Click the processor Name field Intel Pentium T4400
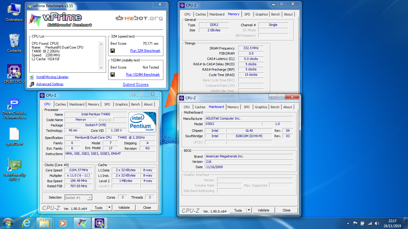The width and height of the screenshot is (408, 229). 96,114
